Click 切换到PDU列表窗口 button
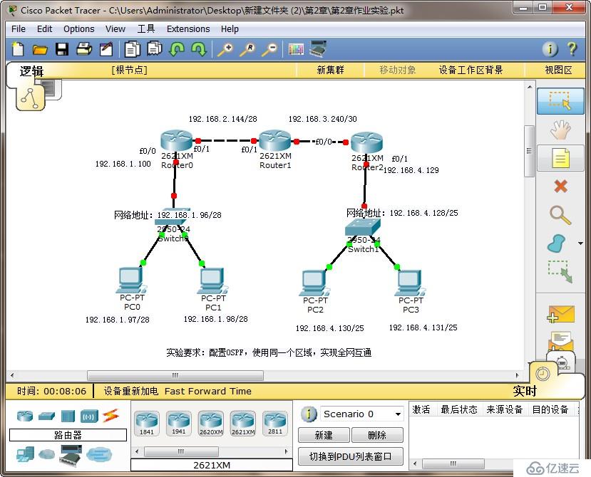Viewport: 591px width, 477px height. click(x=350, y=456)
